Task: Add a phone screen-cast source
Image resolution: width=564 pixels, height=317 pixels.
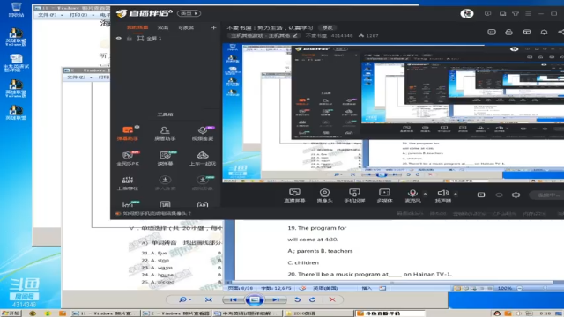Action: coord(354,195)
